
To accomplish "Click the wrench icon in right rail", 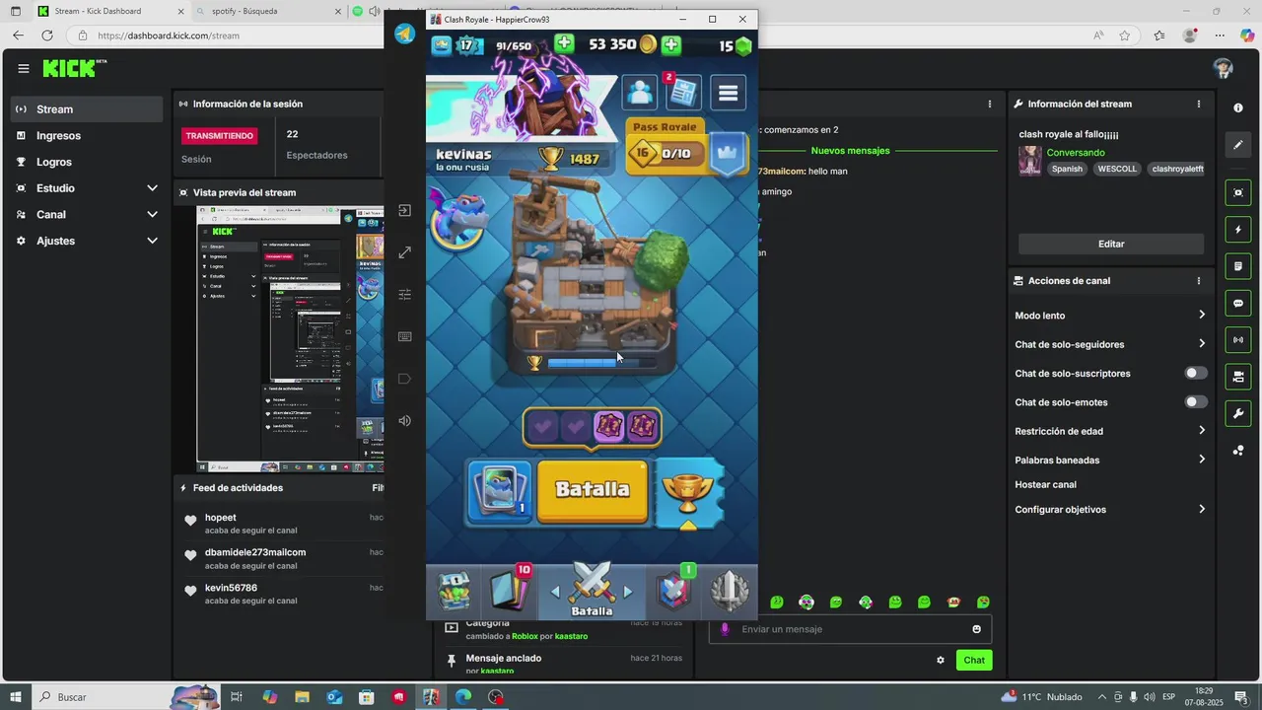I will (x=1238, y=413).
